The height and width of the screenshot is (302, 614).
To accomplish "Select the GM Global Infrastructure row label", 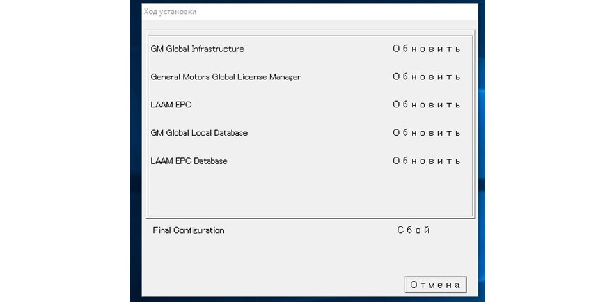I will (x=198, y=49).
